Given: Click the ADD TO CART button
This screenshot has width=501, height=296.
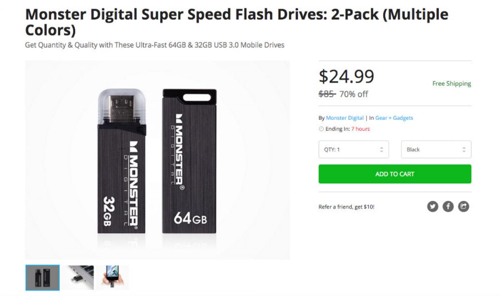Looking at the screenshot, I should (394, 174).
